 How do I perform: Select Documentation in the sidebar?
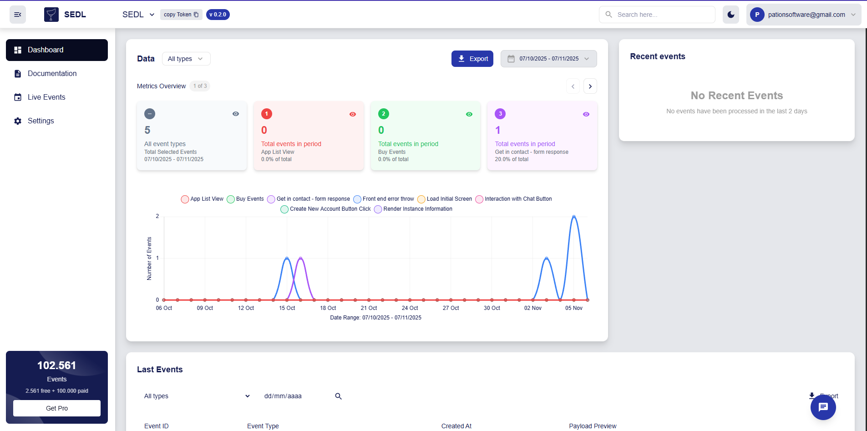[51, 73]
